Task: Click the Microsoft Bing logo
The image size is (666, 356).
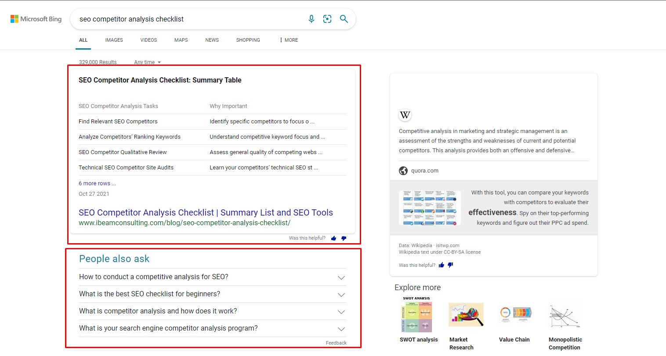Action: (36, 19)
